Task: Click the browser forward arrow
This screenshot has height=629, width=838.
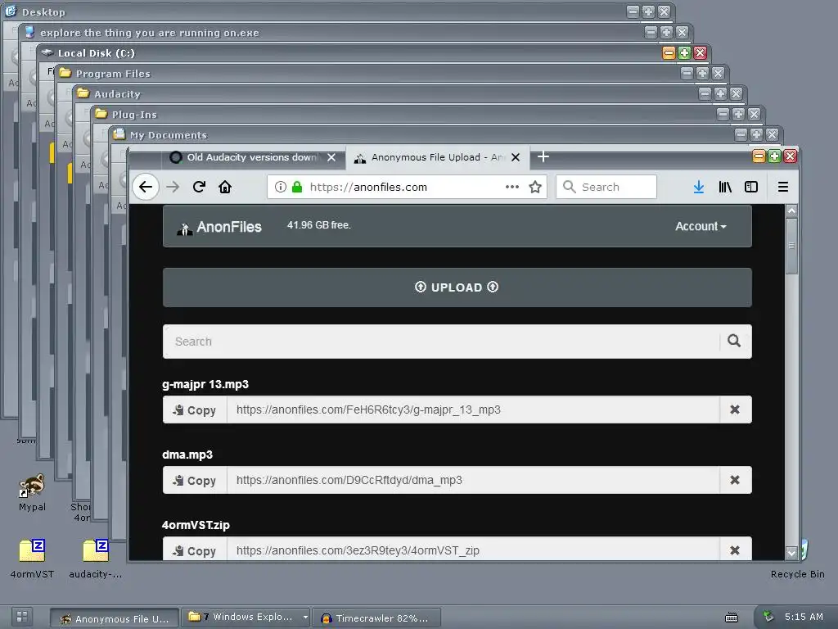Action: click(x=173, y=187)
